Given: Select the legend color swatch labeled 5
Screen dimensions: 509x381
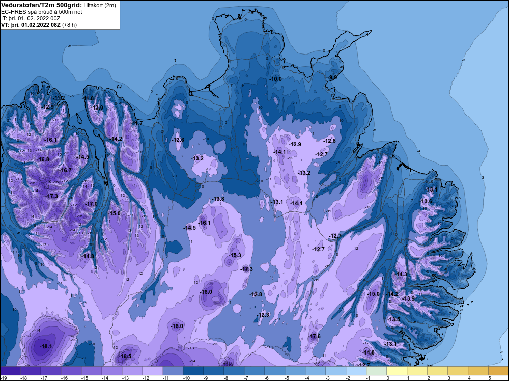Looking at the screenshot, I should click(x=499, y=371).
